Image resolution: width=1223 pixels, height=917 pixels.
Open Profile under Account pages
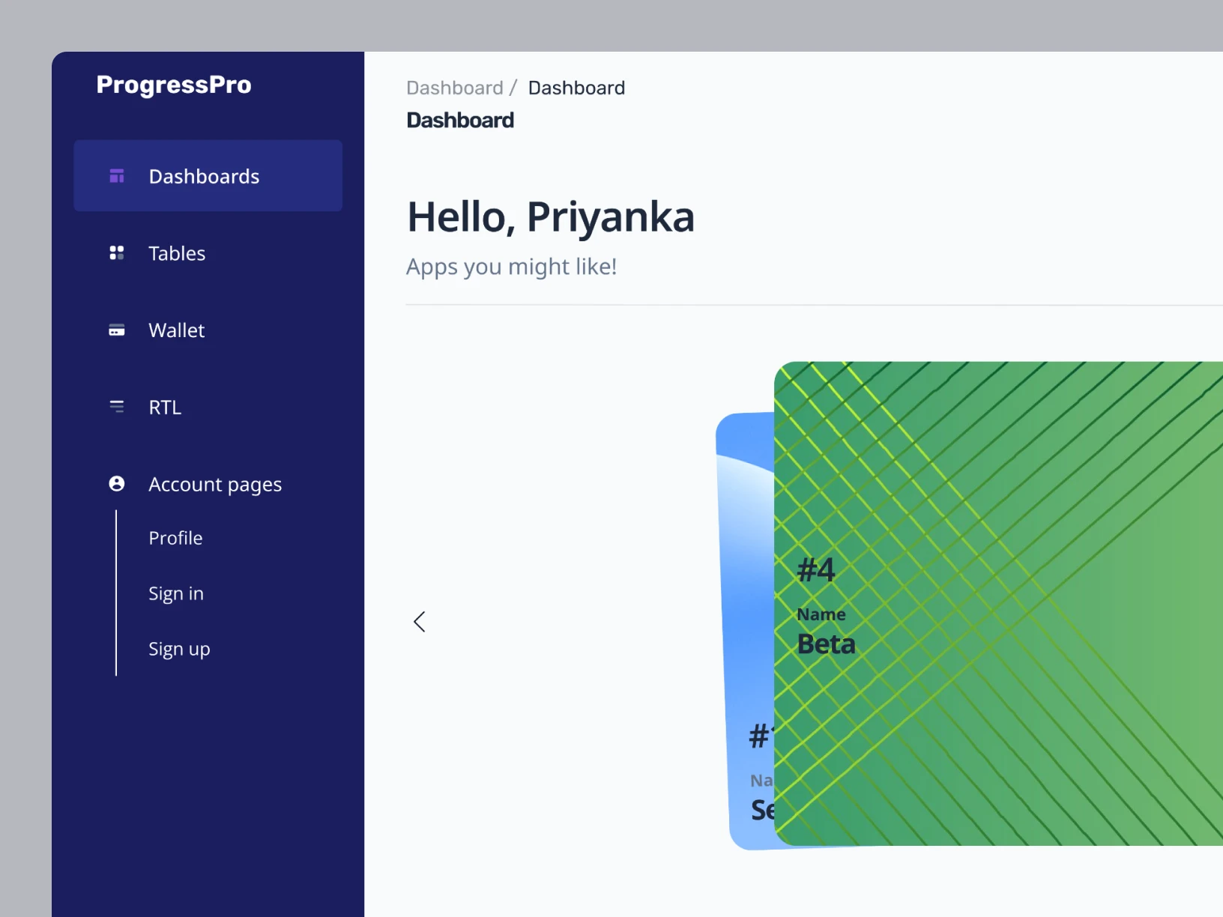(x=175, y=538)
